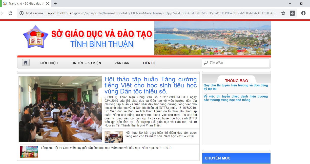Open the GIỚI THIỆU menu
Screen dimensions: 310x164
[x=49, y=63]
